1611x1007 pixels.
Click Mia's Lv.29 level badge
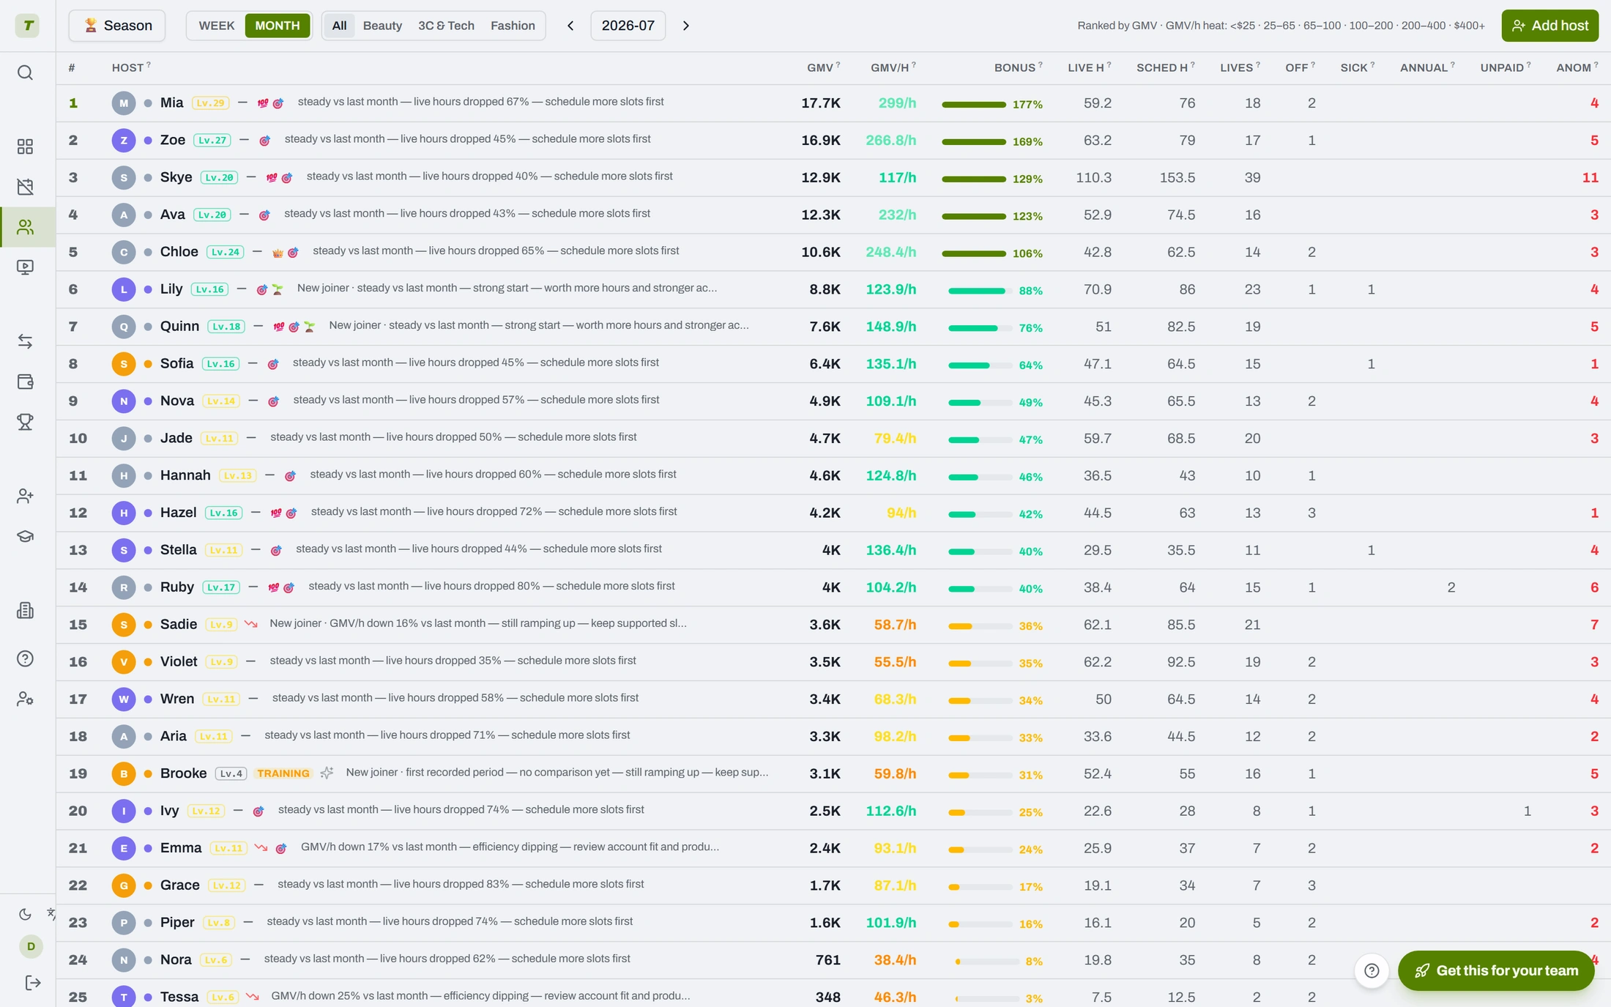coord(210,103)
